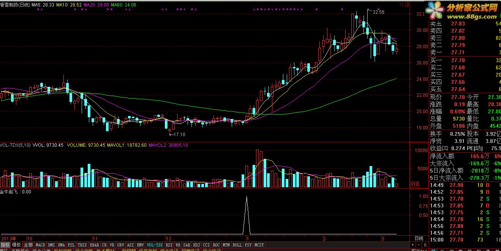This screenshot has height=251, width=501.
Task: Click the minus zoom button under 日线
Action: [x=419, y=245]
